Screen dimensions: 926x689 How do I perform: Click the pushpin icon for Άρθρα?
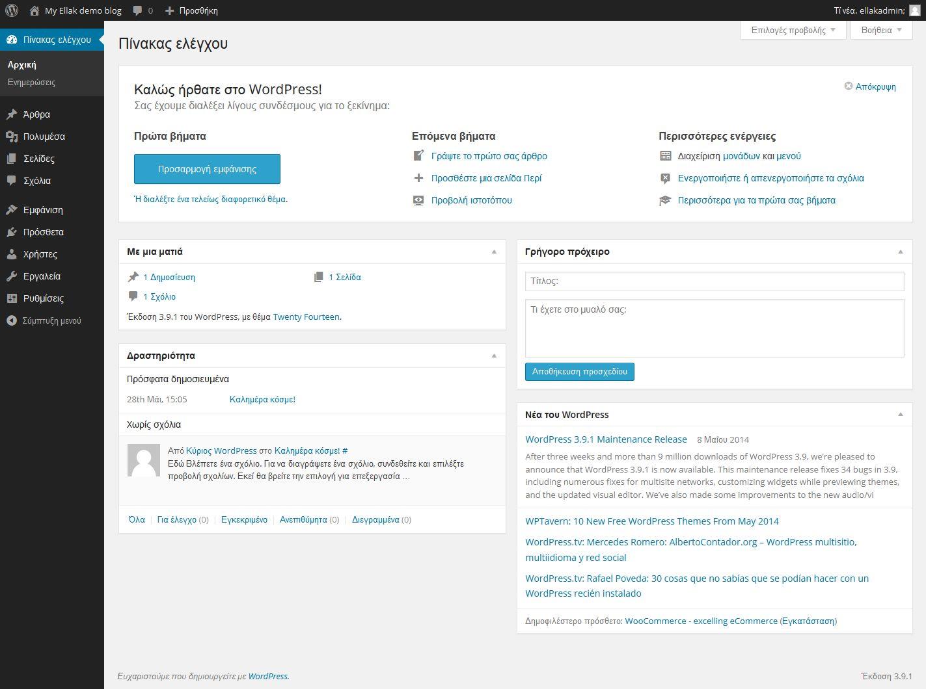[12, 114]
